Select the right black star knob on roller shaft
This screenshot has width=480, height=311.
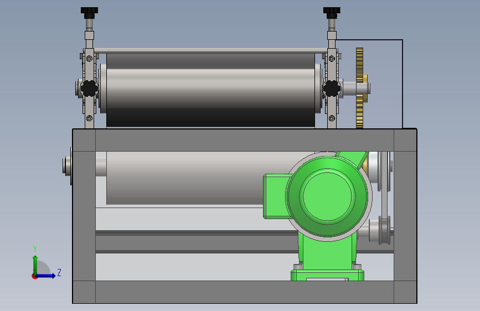tap(332, 89)
